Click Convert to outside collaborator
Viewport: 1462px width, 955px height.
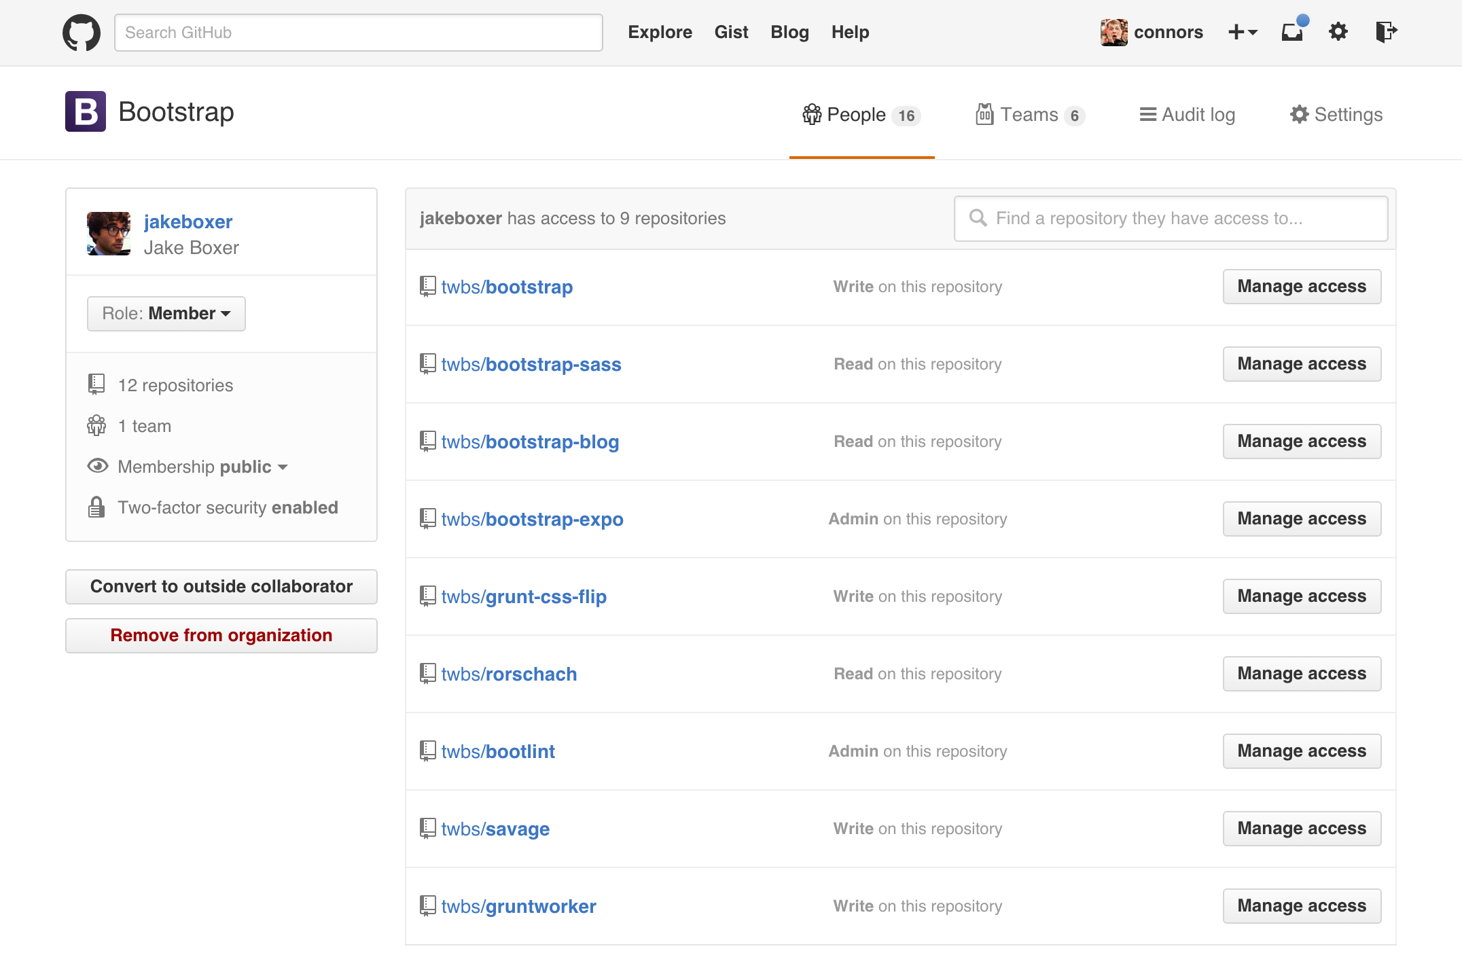(221, 586)
